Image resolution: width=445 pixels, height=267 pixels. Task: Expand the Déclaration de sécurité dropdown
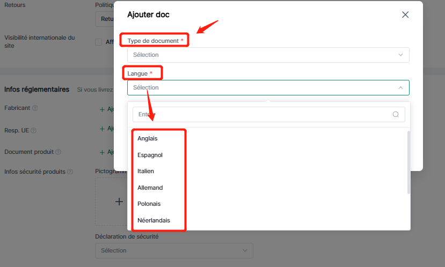tap(173, 250)
